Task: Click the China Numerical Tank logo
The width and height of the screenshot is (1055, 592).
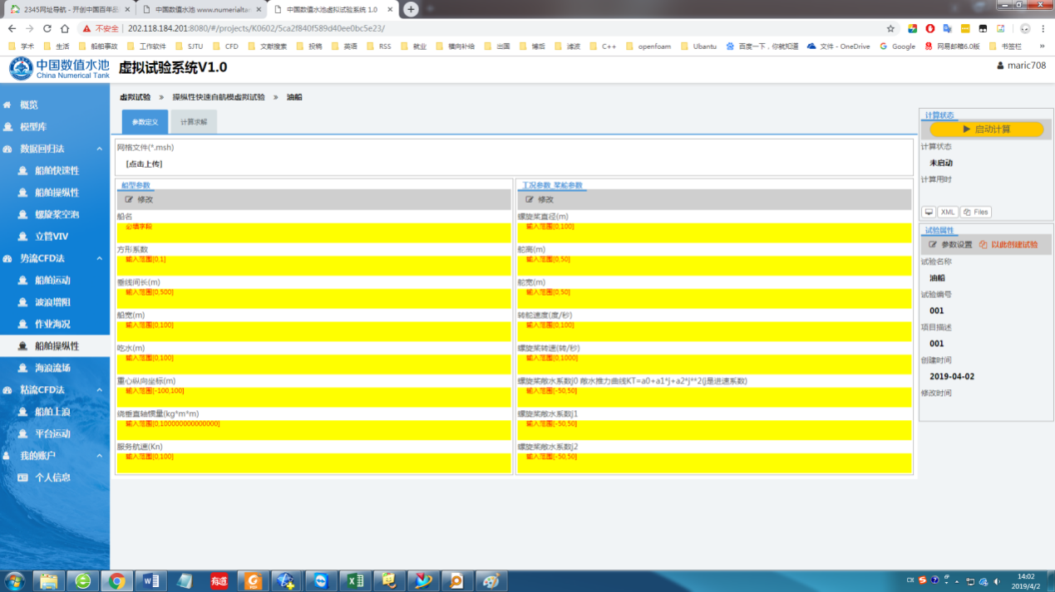Action: pyautogui.click(x=58, y=68)
